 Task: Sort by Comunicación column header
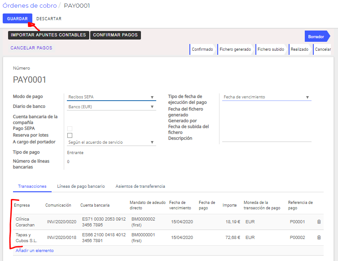click(x=58, y=205)
